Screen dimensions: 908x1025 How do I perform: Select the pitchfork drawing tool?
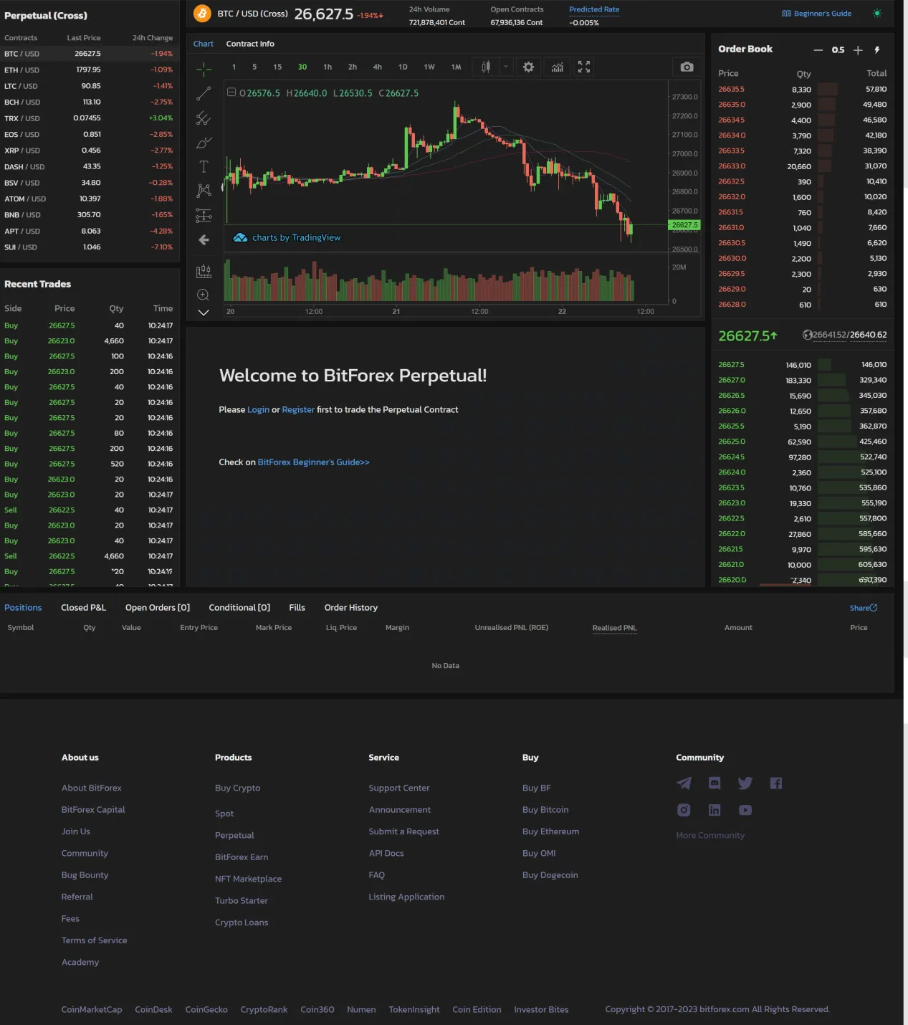pyautogui.click(x=204, y=118)
